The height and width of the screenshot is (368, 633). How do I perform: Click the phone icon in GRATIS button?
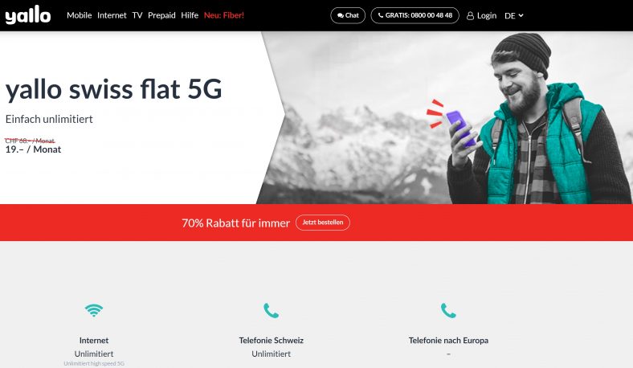tap(380, 15)
